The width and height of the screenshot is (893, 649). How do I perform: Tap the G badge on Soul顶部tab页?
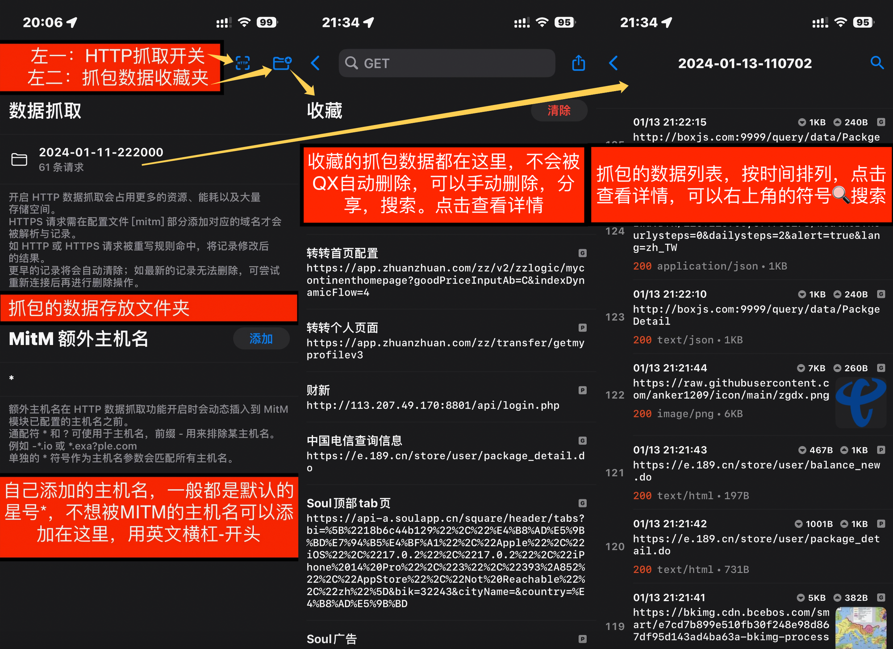coord(582,503)
